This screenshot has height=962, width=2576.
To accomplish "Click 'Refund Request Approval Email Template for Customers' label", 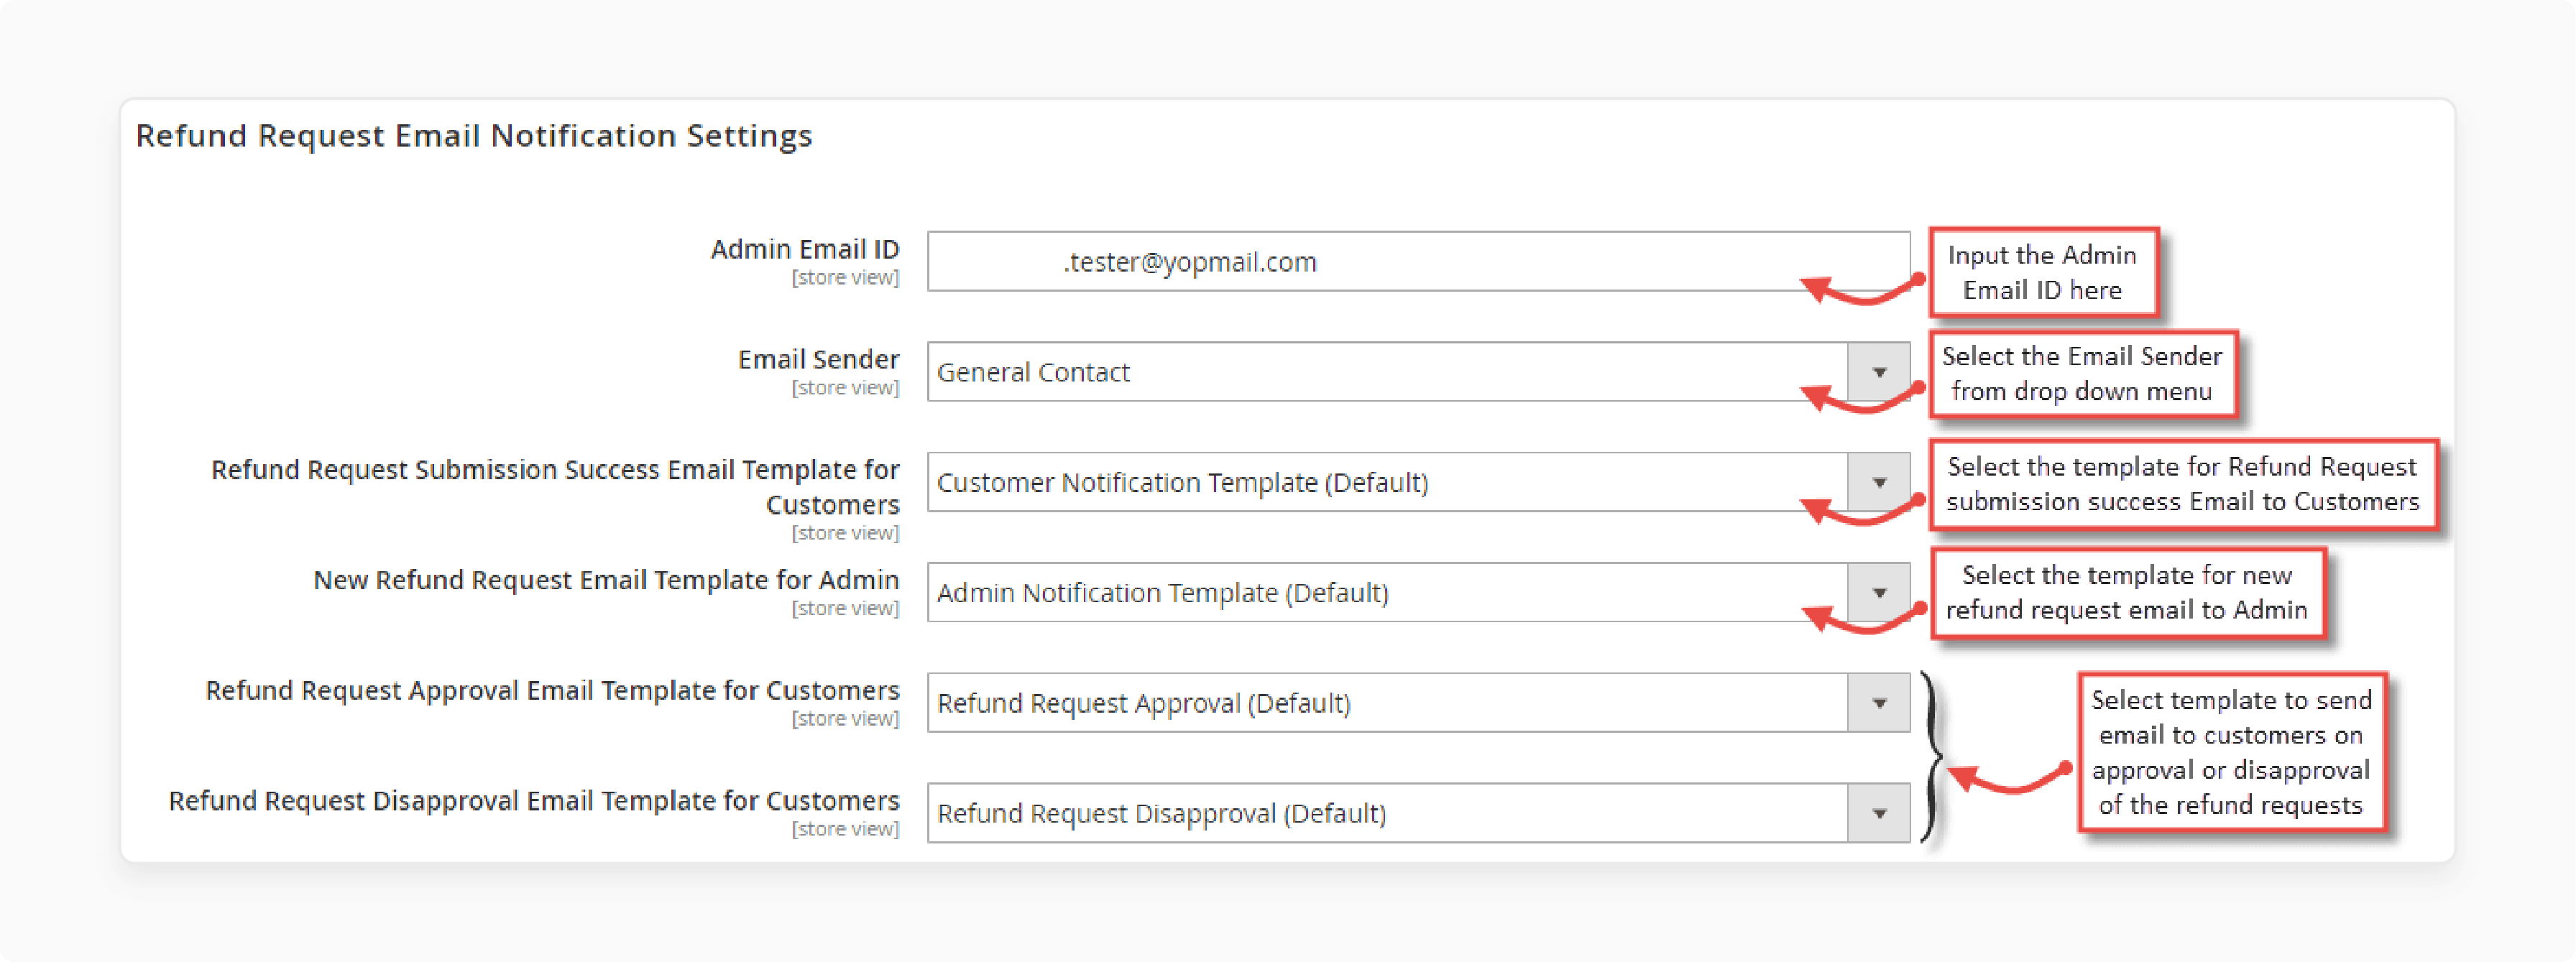I will pos(552,690).
